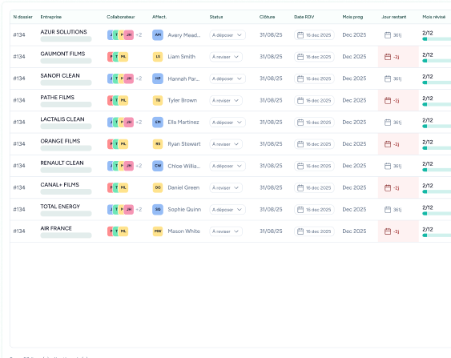Viewport: 451px width, 358px height.
Task: Open status dropdown for AZUR SOLUTIONS
Action: (x=228, y=34)
